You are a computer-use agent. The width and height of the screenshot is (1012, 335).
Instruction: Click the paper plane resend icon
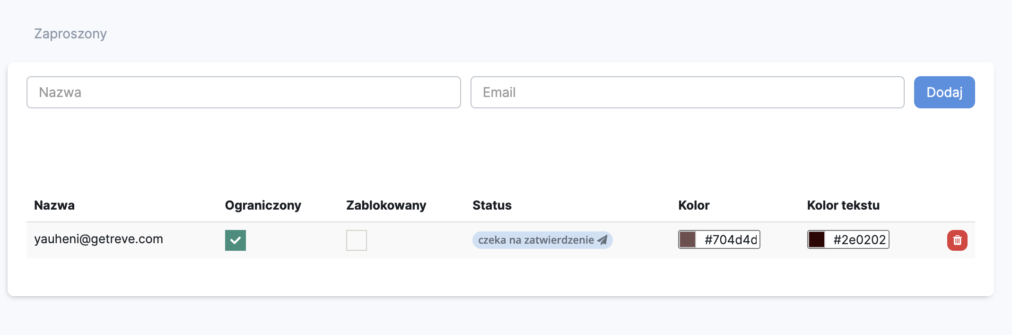602,240
